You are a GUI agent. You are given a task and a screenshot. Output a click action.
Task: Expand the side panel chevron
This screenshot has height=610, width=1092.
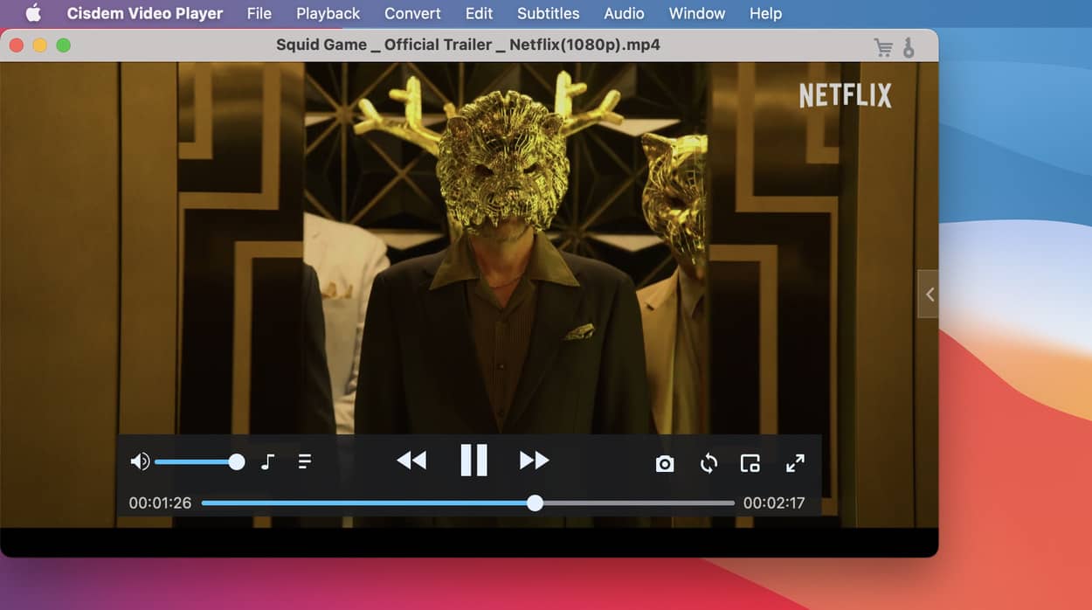[x=929, y=295]
